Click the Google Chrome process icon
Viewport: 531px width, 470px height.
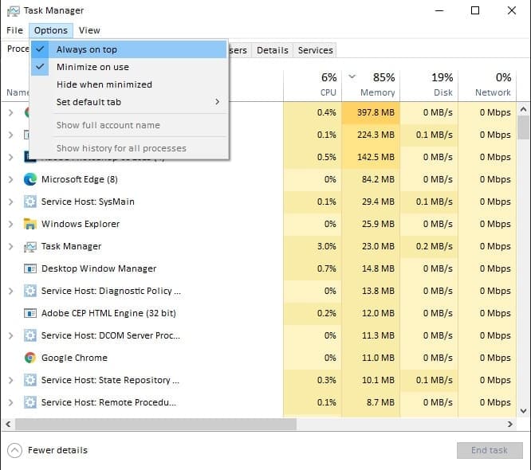[30, 358]
